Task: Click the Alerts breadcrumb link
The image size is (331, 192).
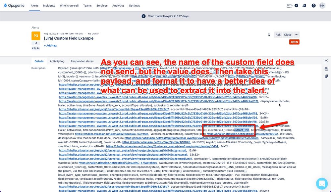Action: coord(35,27)
